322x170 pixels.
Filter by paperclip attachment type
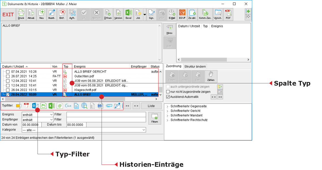[x=109, y=106]
